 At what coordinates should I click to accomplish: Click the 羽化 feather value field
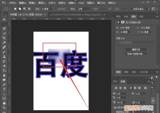[47, 9]
